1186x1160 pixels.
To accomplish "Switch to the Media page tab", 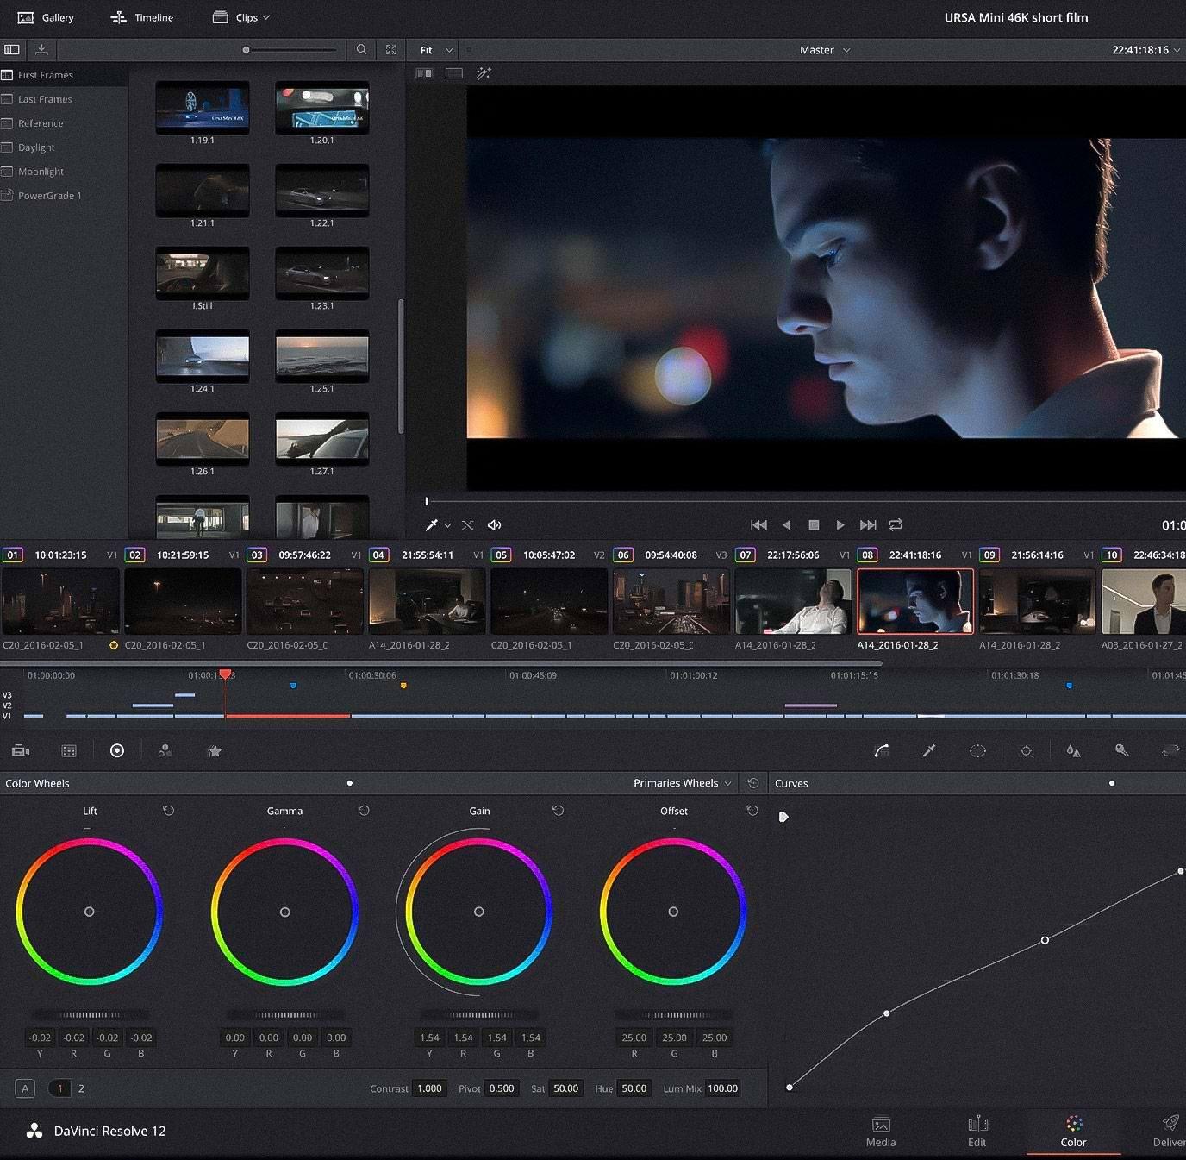I will [x=881, y=1131].
